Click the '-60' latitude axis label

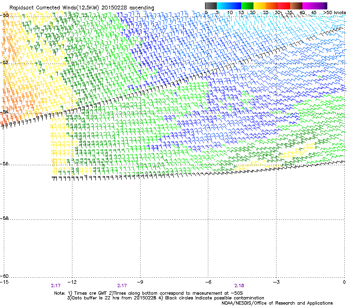pyautogui.click(x=4, y=276)
